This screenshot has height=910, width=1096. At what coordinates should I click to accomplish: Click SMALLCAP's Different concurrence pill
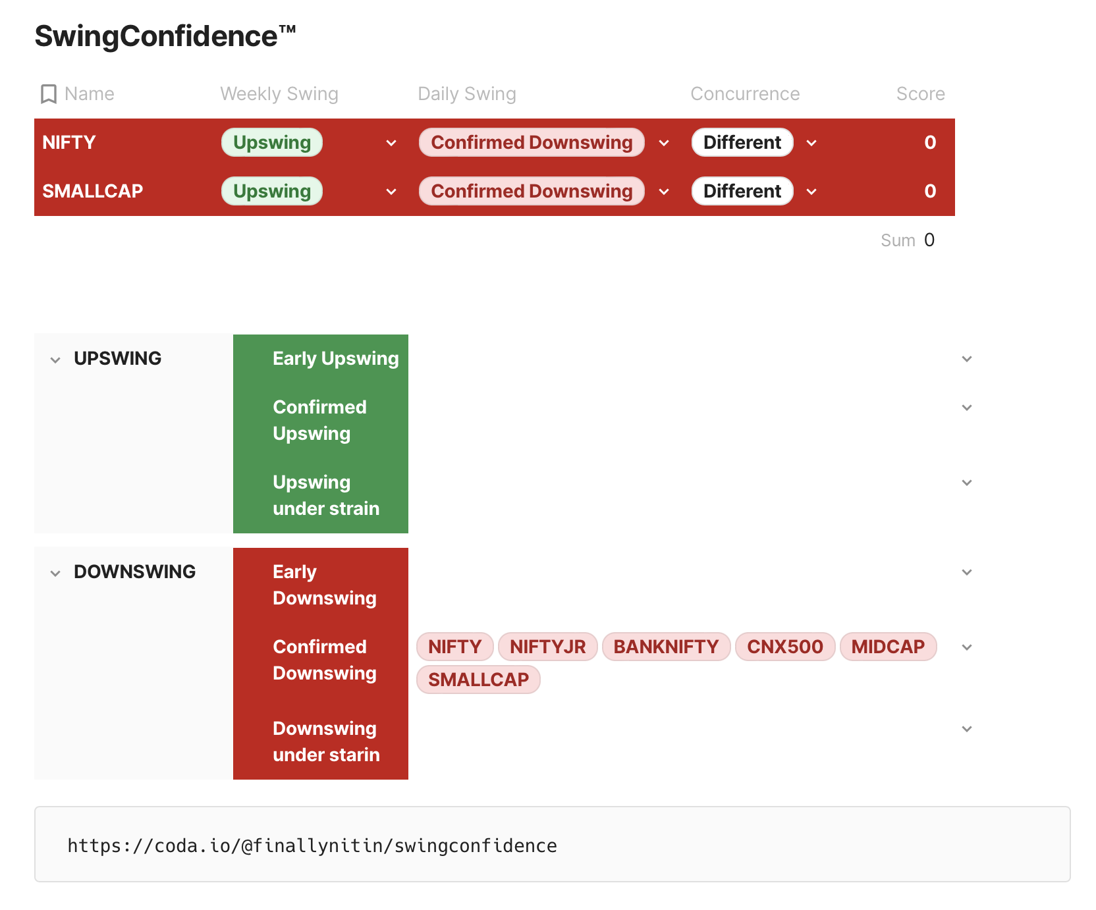(742, 192)
